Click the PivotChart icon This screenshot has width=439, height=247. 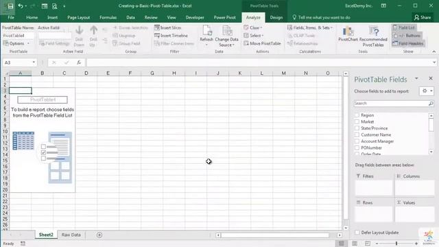(x=348, y=31)
